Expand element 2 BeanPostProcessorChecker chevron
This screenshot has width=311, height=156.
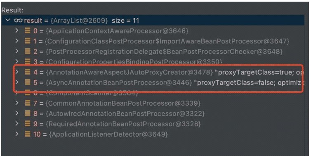tap(17, 51)
